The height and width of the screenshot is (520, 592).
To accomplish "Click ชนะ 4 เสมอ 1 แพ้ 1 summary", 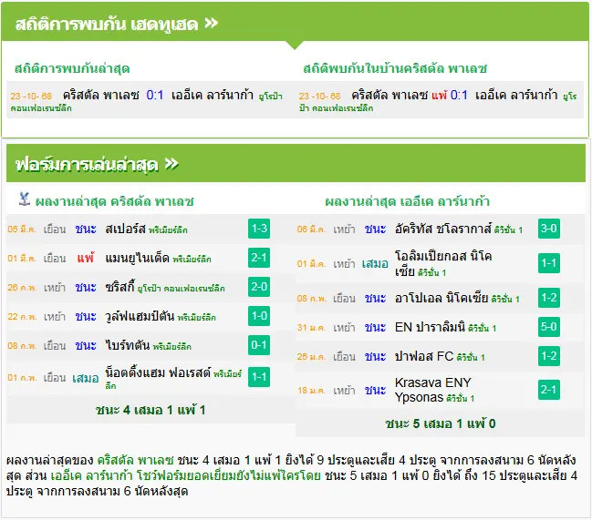I will coord(151,410).
